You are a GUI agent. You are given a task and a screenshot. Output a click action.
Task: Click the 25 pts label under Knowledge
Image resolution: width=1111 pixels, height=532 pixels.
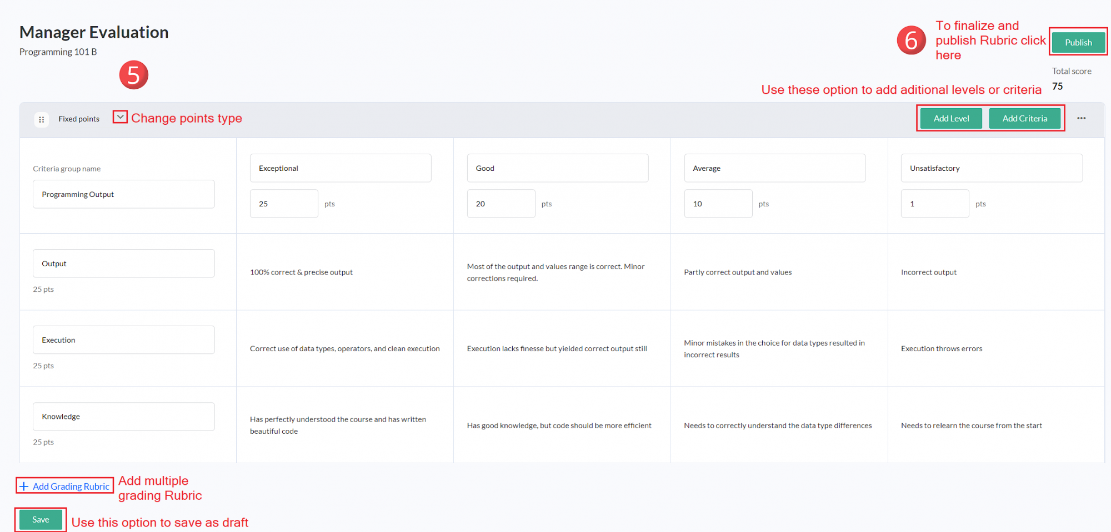pos(43,443)
